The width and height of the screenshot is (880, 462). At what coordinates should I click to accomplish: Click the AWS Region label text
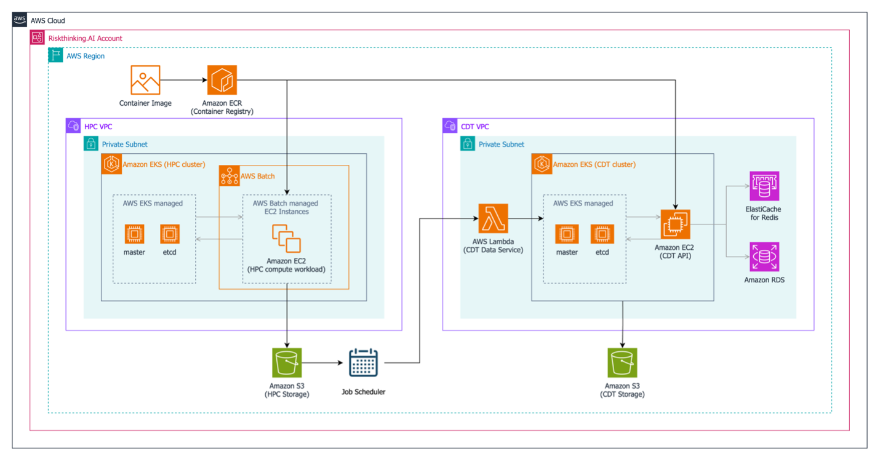click(84, 55)
